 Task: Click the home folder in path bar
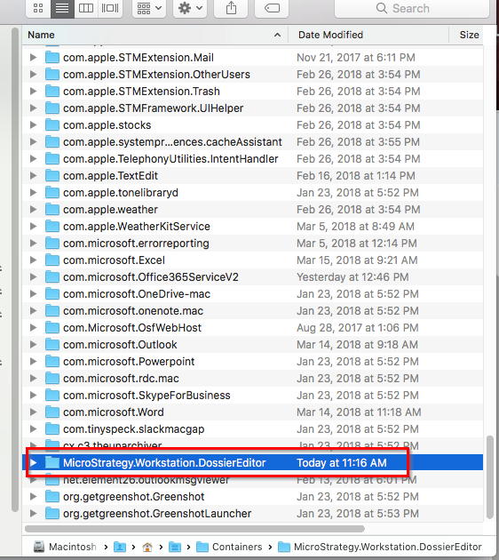147,547
